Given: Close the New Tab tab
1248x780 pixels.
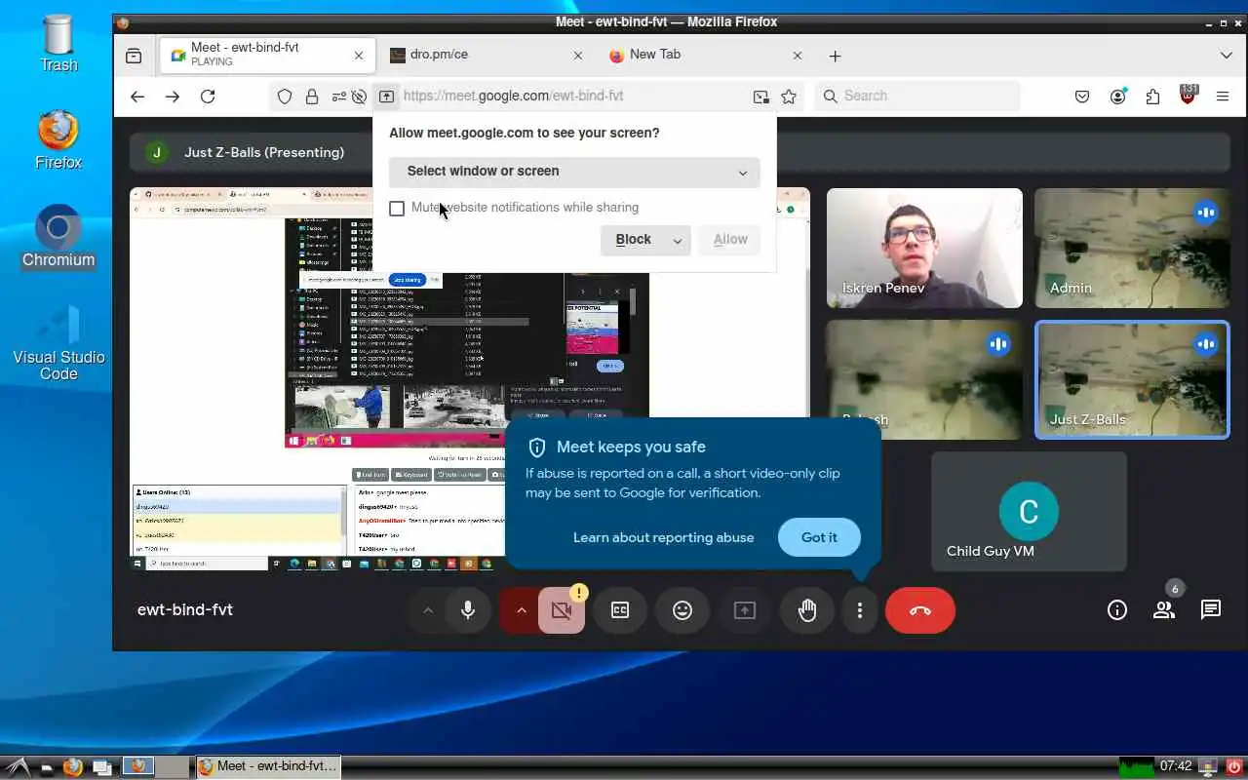Looking at the screenshot, I should 798,56.
